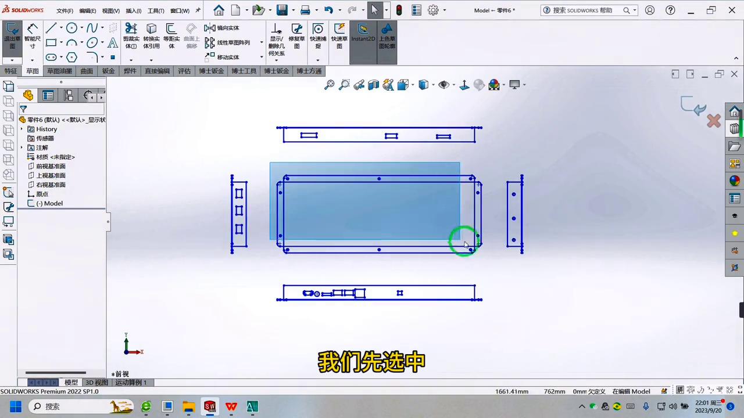This screenshot has width=744, height=418.
Task: Expand the 注解 annotations node
Action: 21,147
